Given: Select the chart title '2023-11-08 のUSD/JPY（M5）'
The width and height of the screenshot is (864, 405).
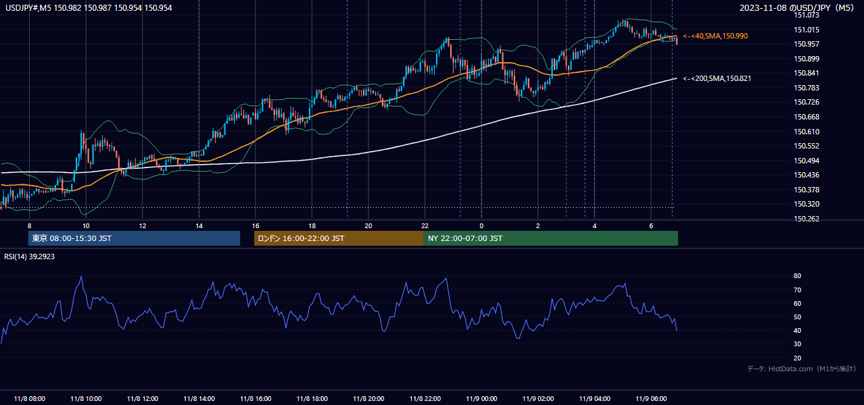Looking at the screenshot, I should 798,7.
